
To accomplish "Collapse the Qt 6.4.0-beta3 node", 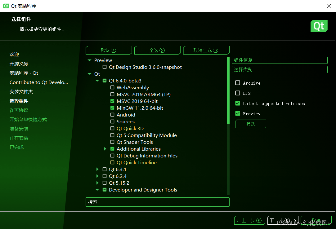I will click(97, 81).
